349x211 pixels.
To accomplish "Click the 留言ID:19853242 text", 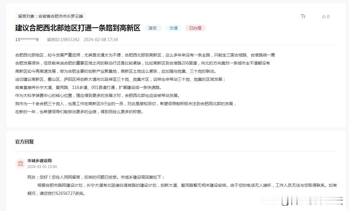I will coord(63,40).
